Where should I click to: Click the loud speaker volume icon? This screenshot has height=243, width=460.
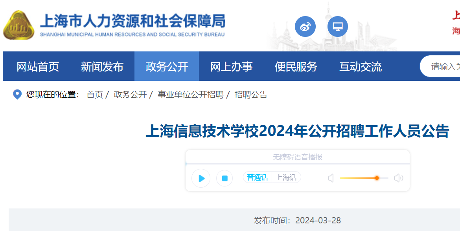pyautogui.click(x=398, y=178)
